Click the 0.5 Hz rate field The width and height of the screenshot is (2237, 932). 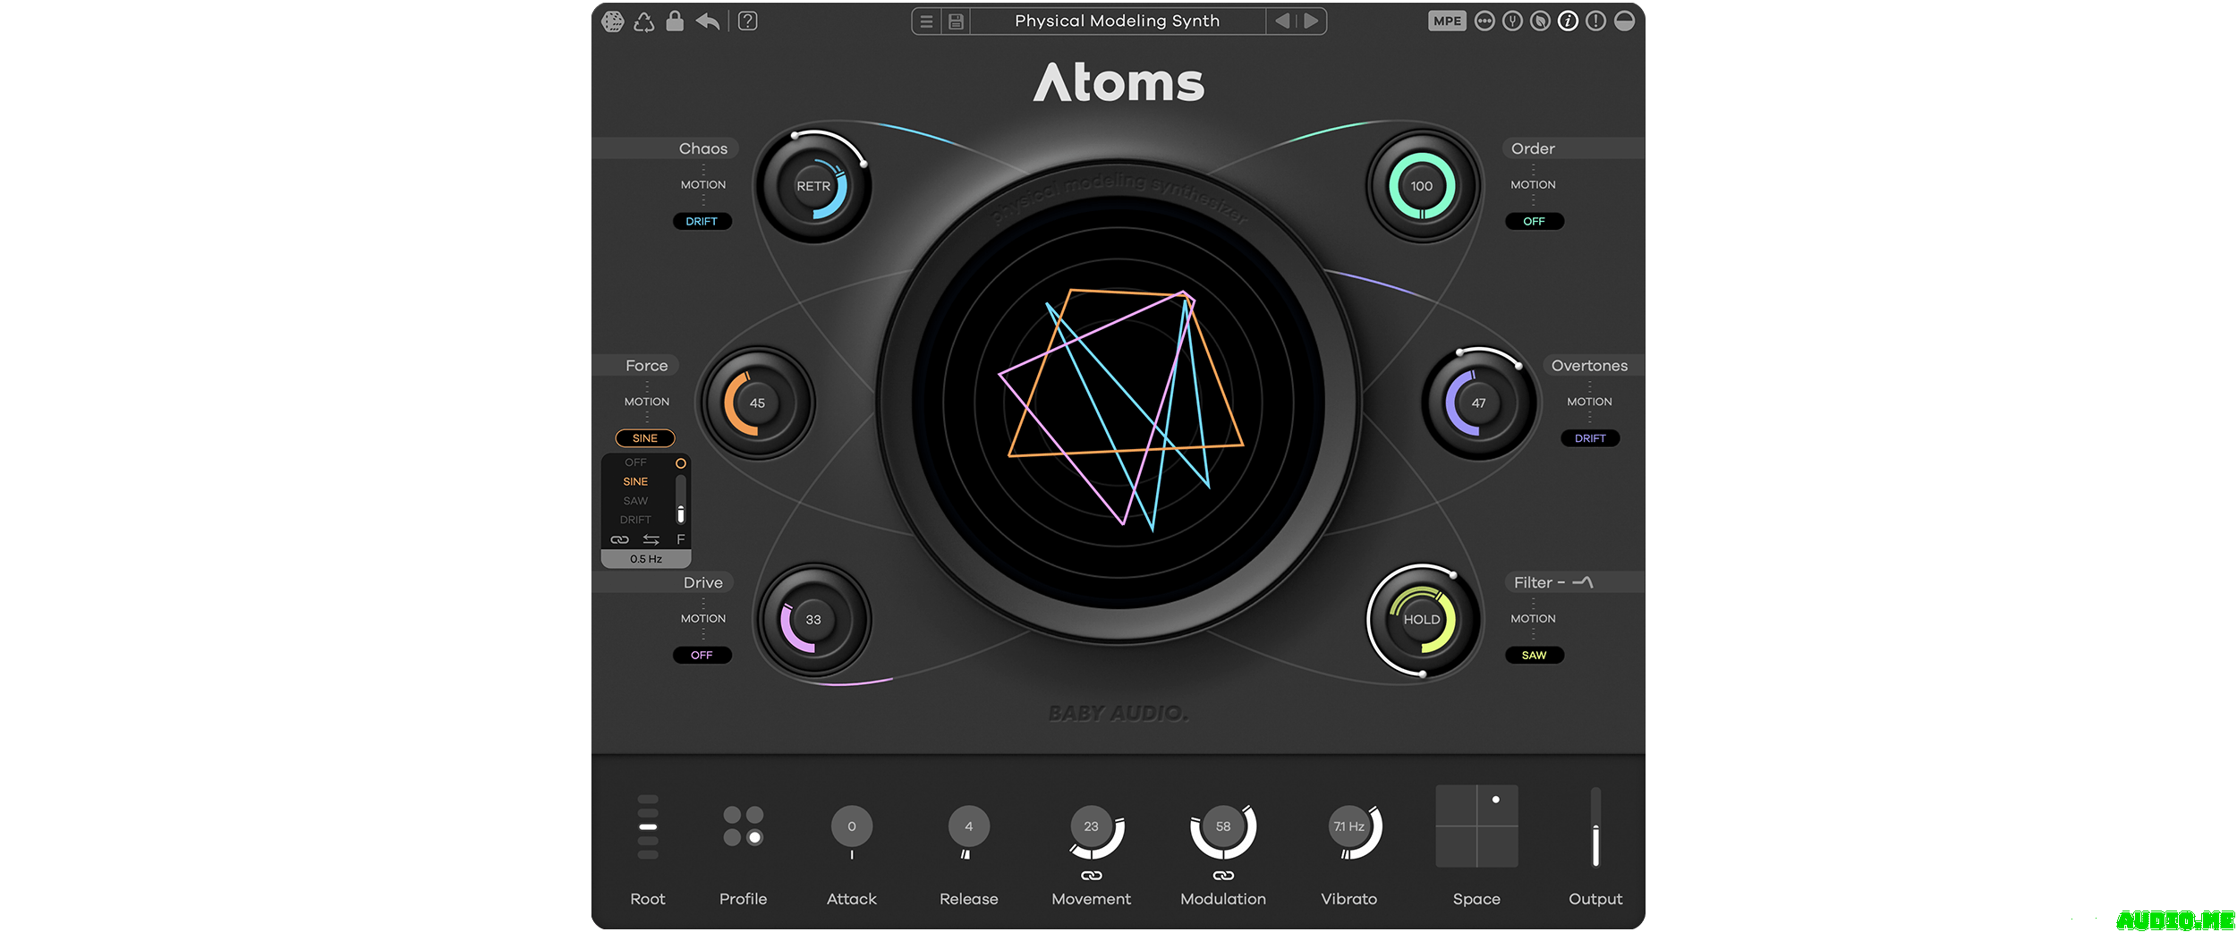(x=646, y=559)
